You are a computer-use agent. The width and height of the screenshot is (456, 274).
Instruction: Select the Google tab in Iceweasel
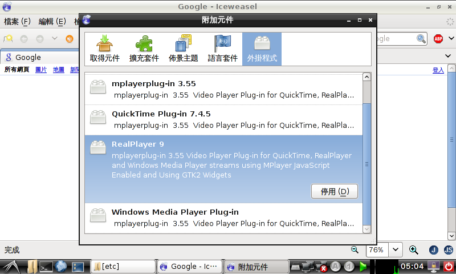pyautogui.click(x=40, y=57)
